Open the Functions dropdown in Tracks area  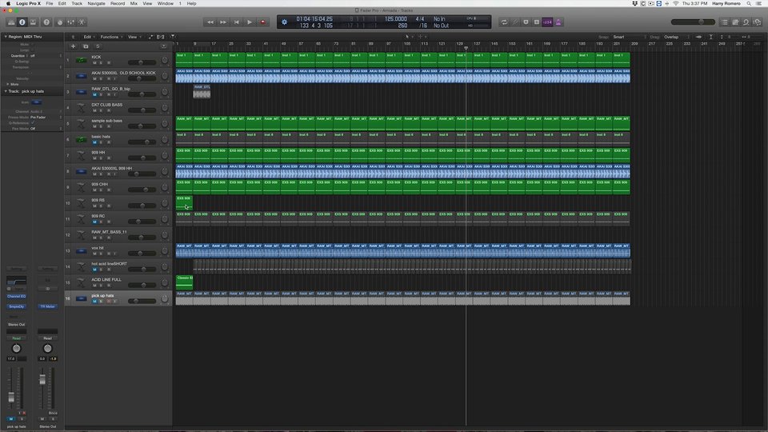pyautogui.click(x=110, y=37)
